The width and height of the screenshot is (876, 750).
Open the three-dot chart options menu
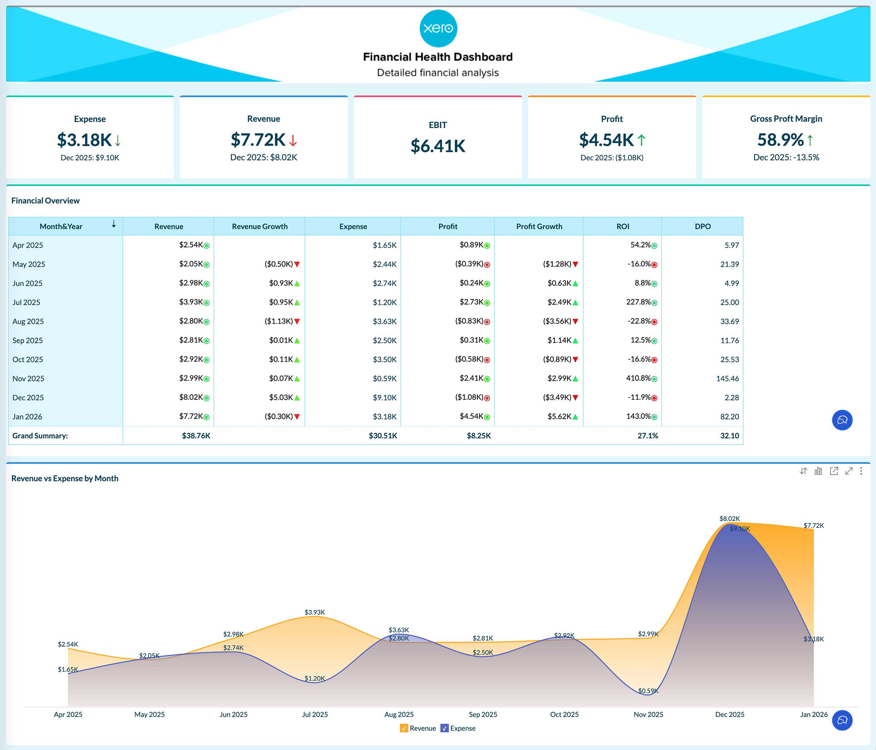pyautogui.click(x=862, y=472)
